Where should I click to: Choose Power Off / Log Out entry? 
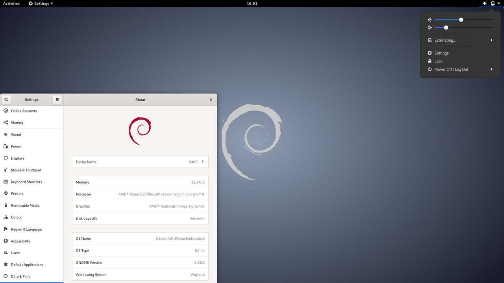click(x=460, y=69)
